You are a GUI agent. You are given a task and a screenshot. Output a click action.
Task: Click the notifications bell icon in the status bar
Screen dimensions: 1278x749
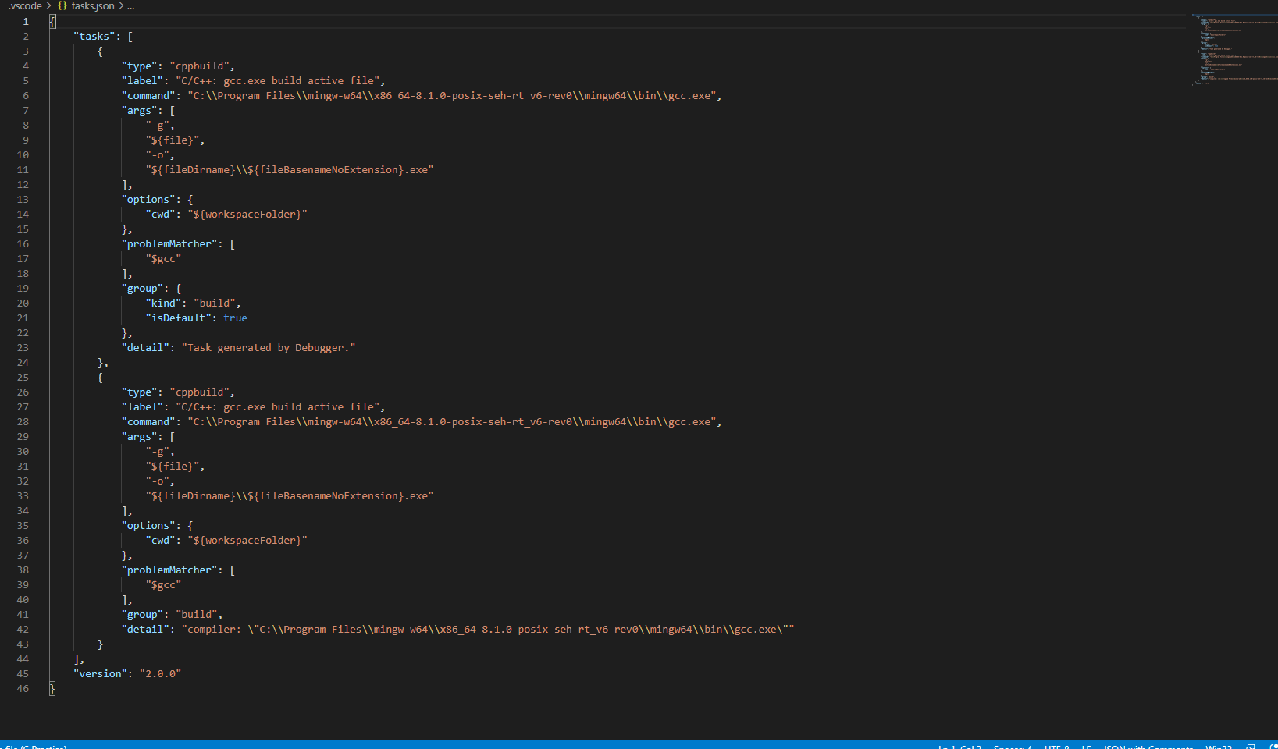click(1273, 745)
